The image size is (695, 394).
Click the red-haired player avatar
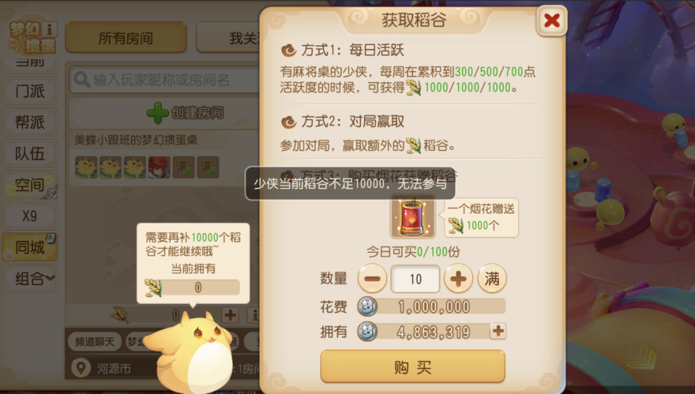[x=159, y=167]
